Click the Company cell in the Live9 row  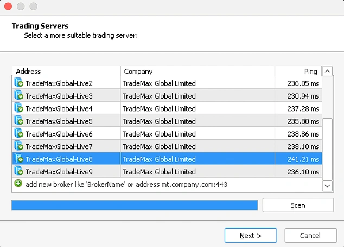(x=198, y=172)
